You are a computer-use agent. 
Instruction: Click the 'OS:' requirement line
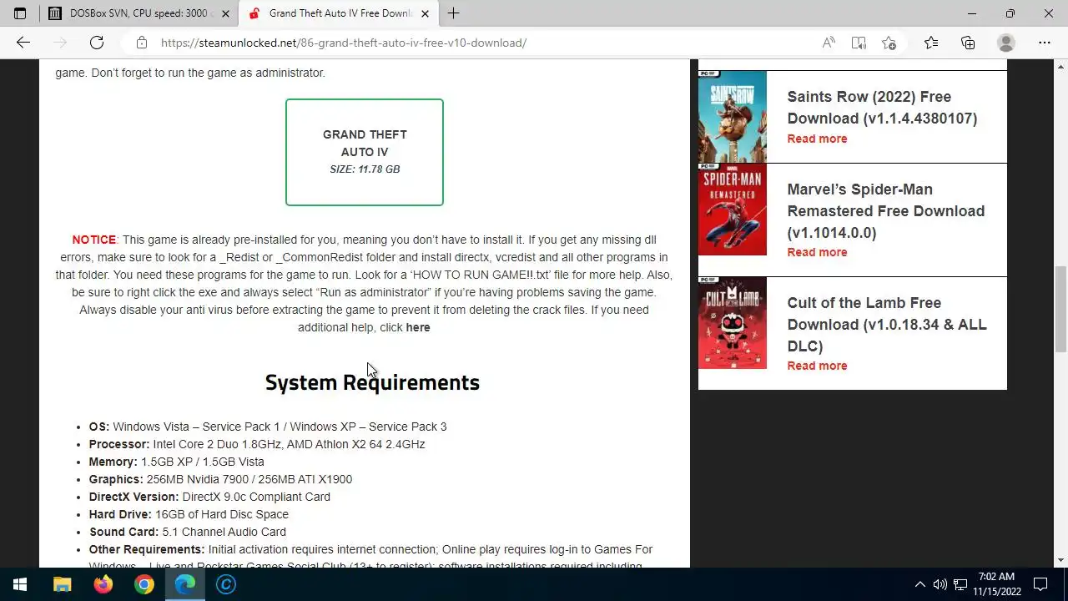coord(268,427)
